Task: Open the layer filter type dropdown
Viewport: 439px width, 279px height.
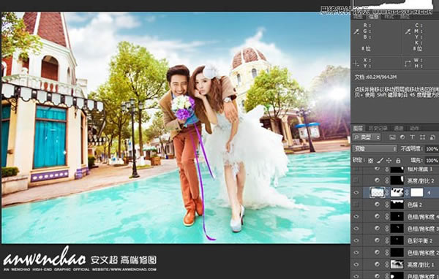Action: click(367, 137)
